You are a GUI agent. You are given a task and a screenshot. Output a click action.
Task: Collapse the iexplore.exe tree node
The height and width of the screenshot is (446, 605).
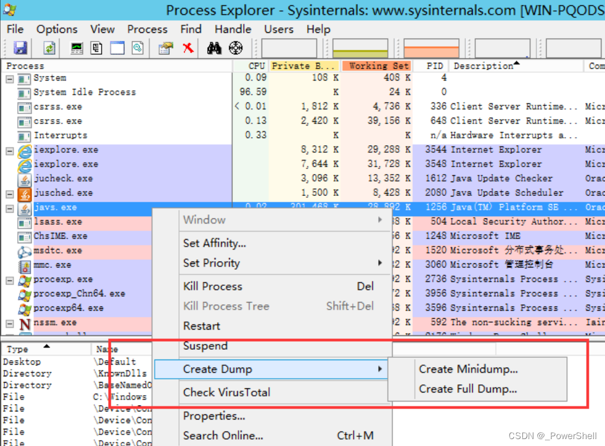tap(10, 151)
